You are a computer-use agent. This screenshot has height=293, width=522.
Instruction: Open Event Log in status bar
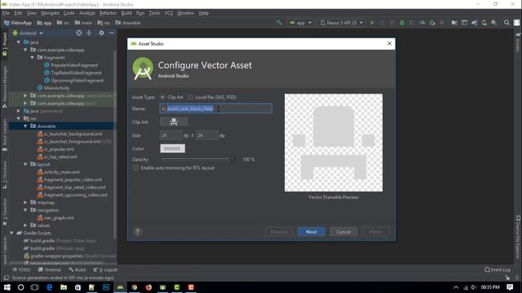click(498, 269)
